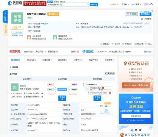Viewport: 158px width, 137px height.
Task: Click the Sogou emoji smiley icon
Action: point(132,135)
